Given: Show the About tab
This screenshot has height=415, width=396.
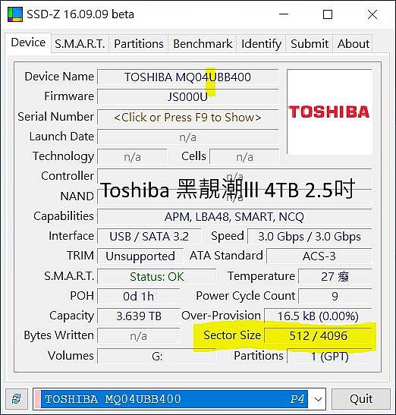Looking at the screenshot, I should click(x=353, y=44).
